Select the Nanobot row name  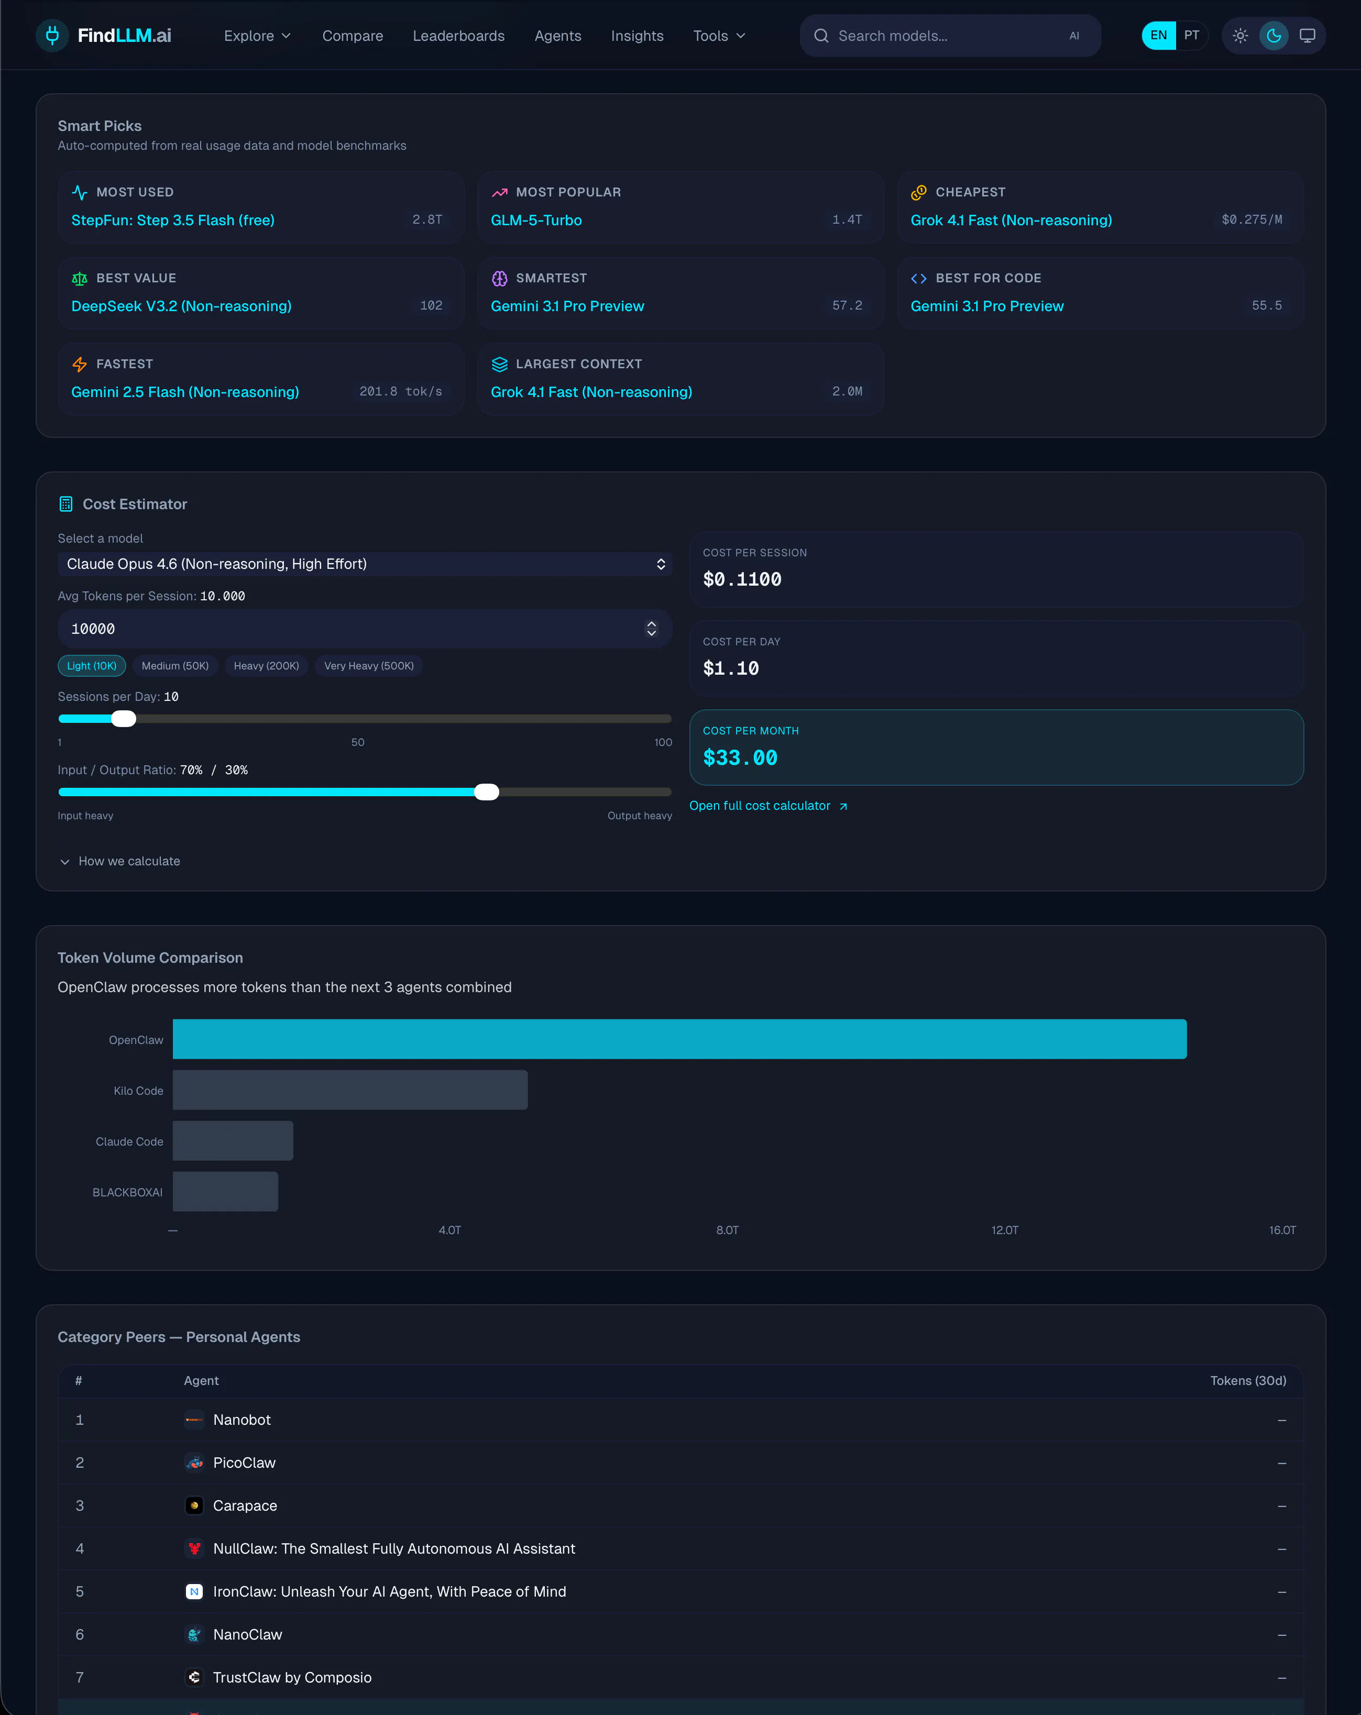pos(242,1420)
